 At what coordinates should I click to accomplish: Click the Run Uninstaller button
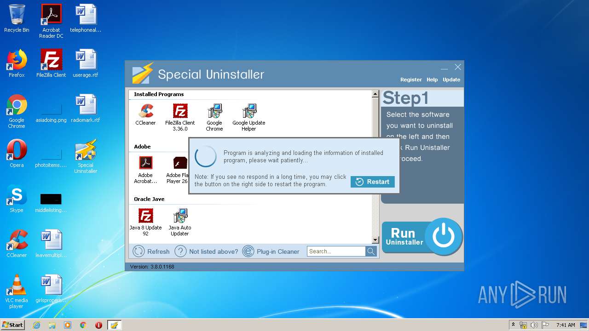point(422,237)
